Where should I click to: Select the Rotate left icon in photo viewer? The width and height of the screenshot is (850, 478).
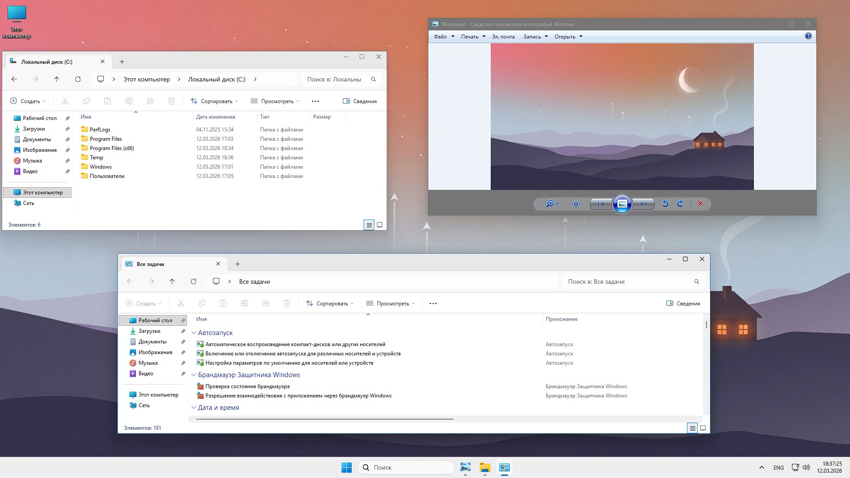pyautogui.click(x=665, y=204)
